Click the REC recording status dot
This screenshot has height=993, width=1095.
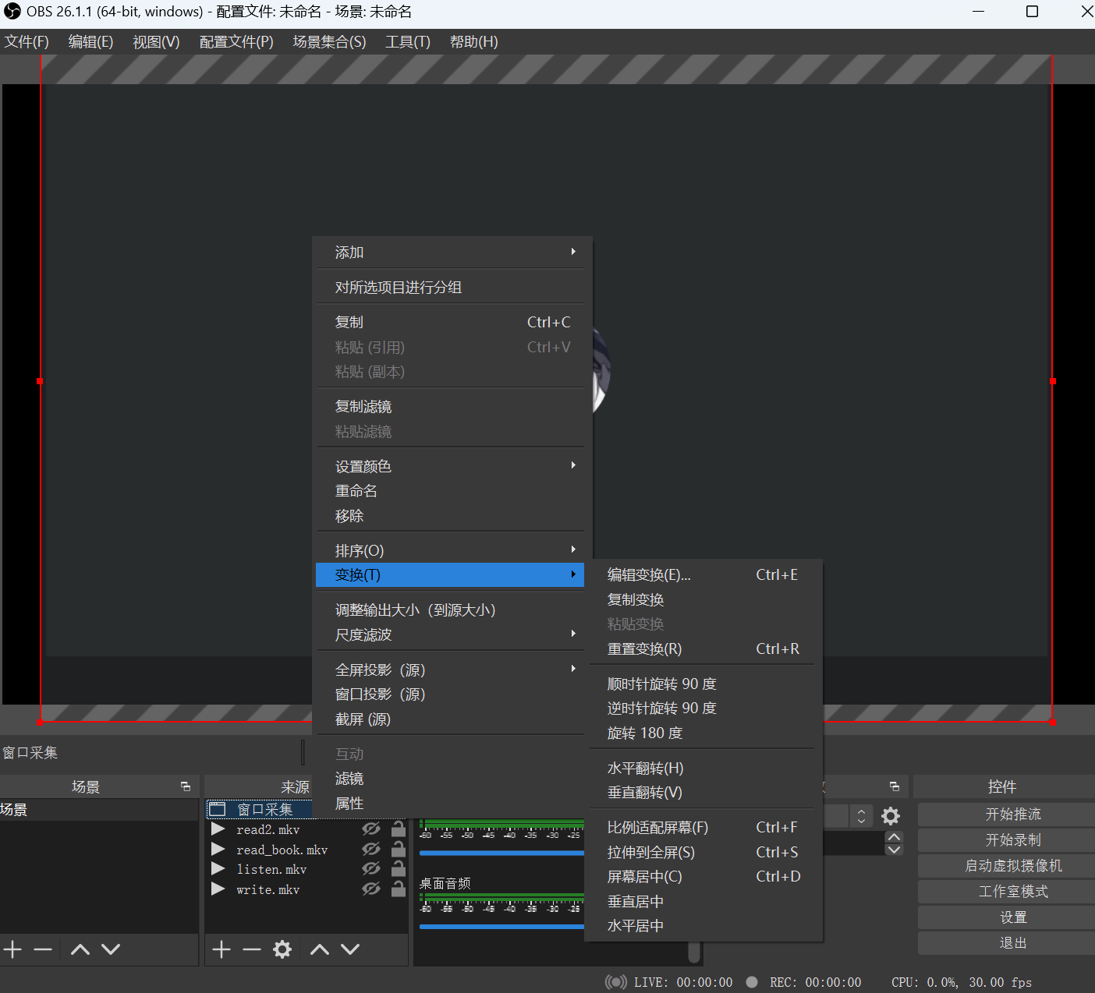tap(752, 982)
